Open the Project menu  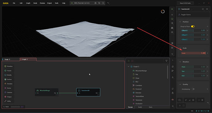[x=49, y=3]
